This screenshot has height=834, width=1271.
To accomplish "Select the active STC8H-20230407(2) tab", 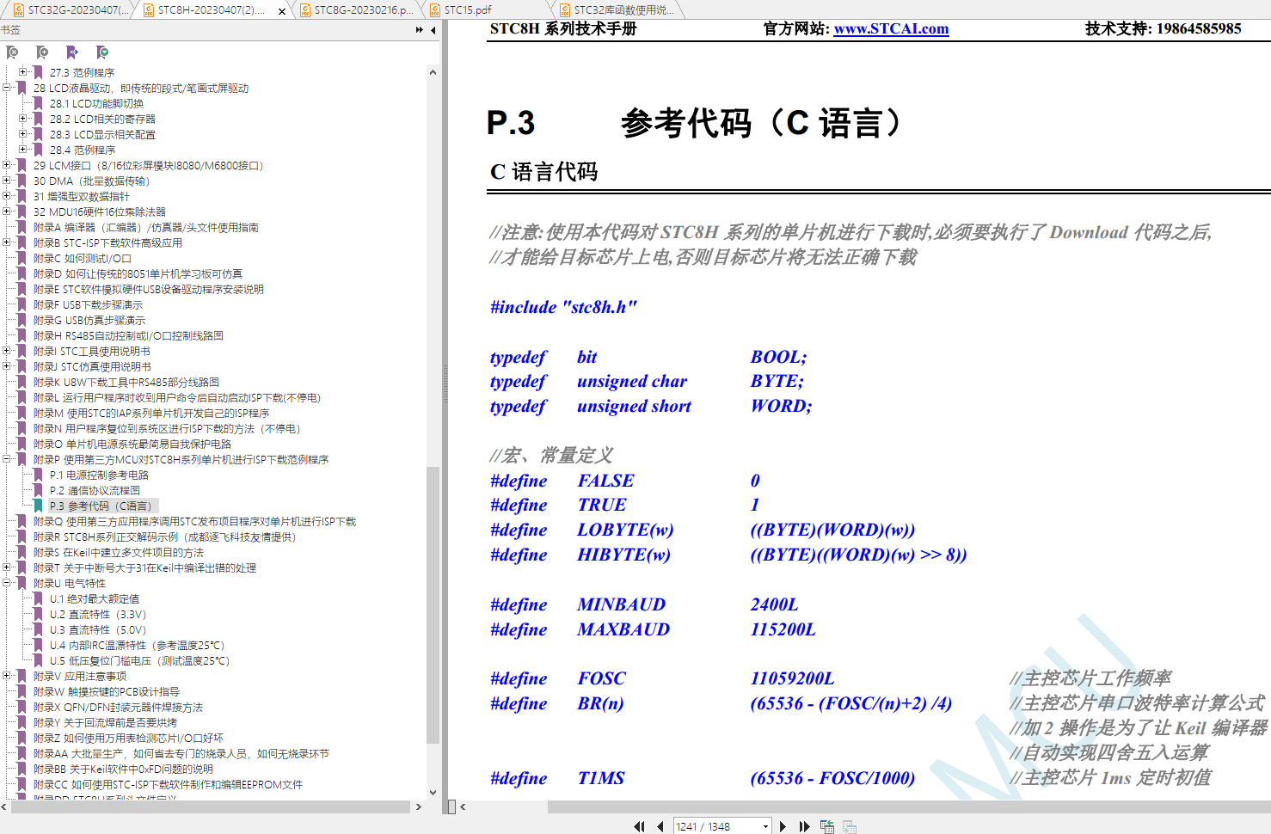I will tap(211, 10).
